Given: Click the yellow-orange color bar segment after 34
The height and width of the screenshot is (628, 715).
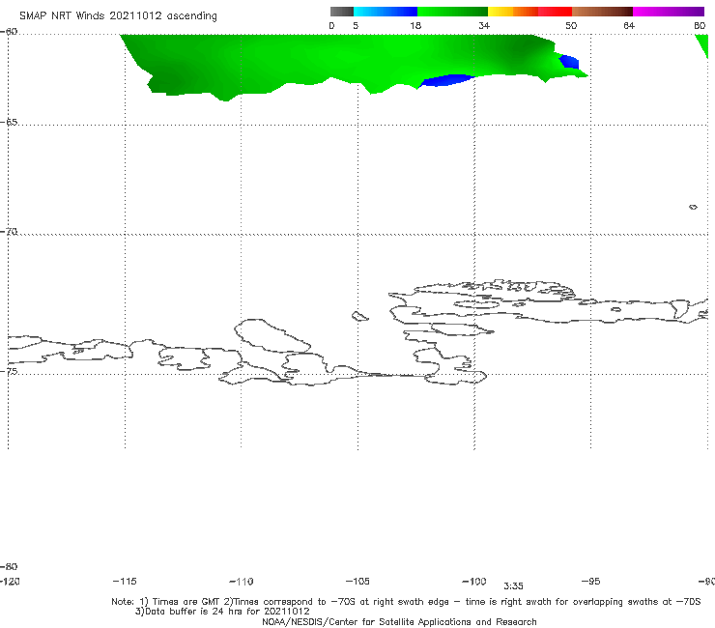Looking at the screenshot, I should [x=512, y=12].
